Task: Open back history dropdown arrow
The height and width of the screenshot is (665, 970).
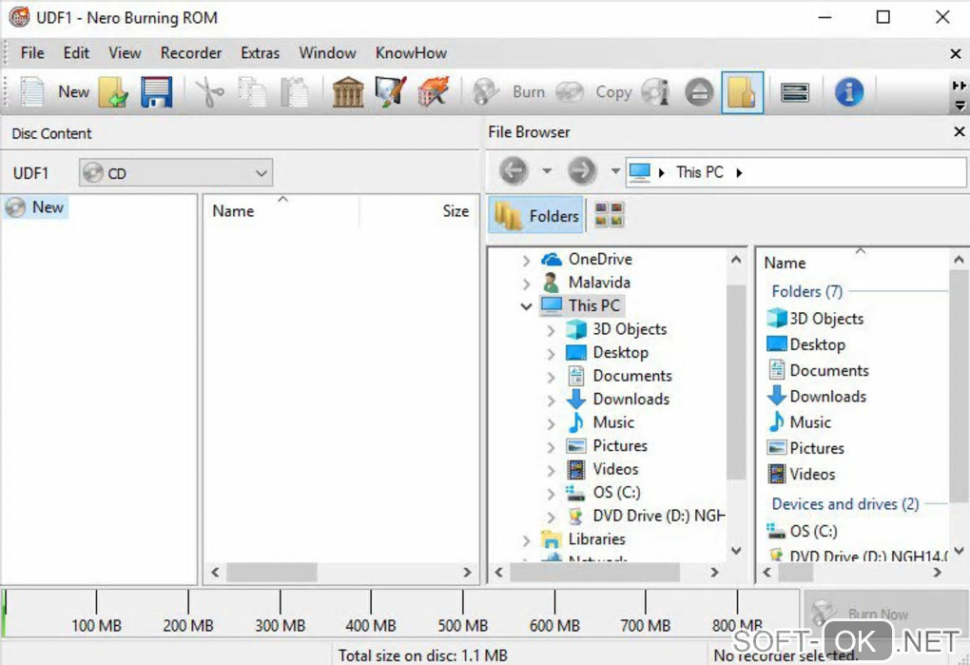Action: tap(547, 170)
